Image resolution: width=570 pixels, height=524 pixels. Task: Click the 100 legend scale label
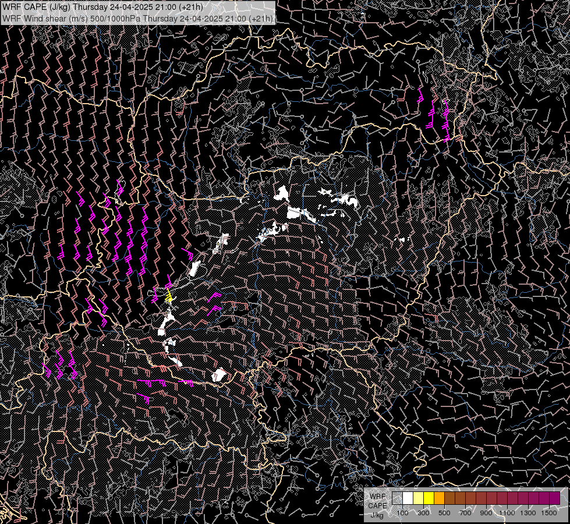point(403,513)
